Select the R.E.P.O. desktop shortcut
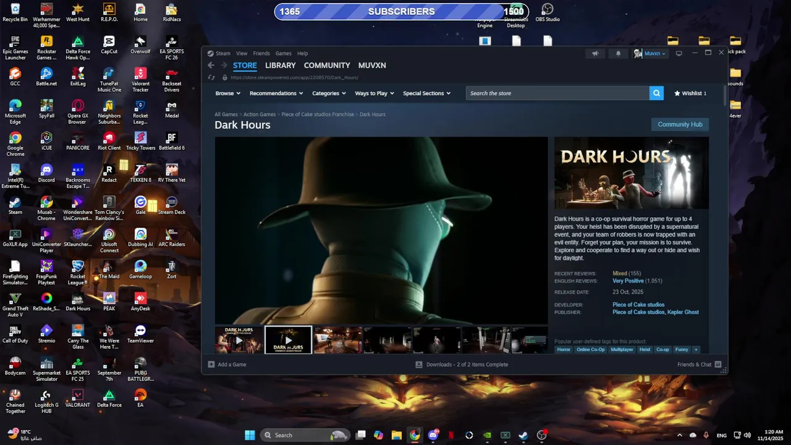Image resolution: width=791 pixels, height=445 pixels. pyautogui.click(x=109, y=12)
